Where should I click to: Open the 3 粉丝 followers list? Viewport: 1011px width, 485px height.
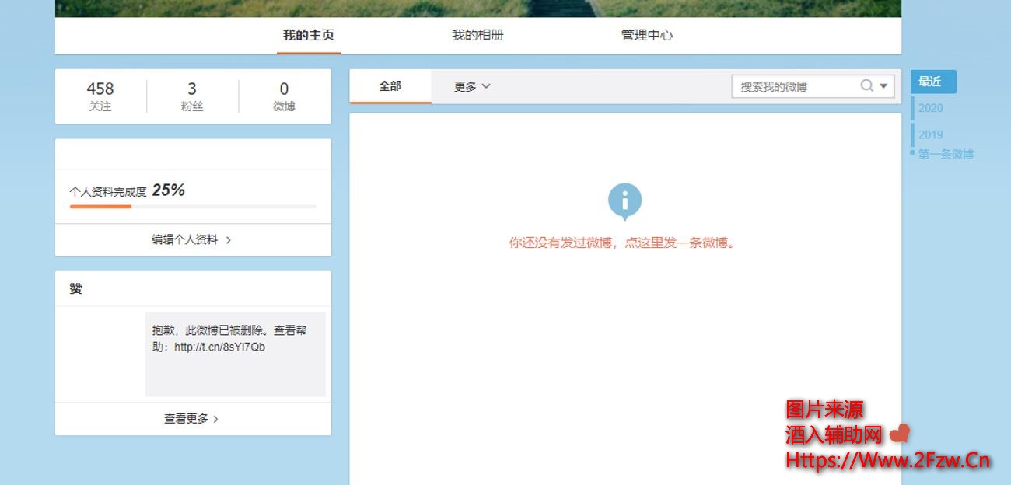tap(192, 96)
